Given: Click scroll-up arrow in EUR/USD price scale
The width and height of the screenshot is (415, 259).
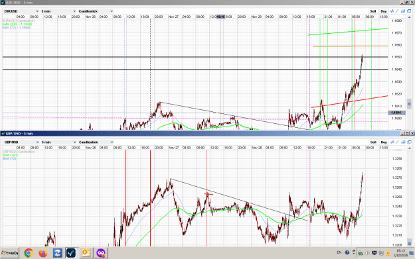Looking at the screenshot, I should tap(409, 17).
